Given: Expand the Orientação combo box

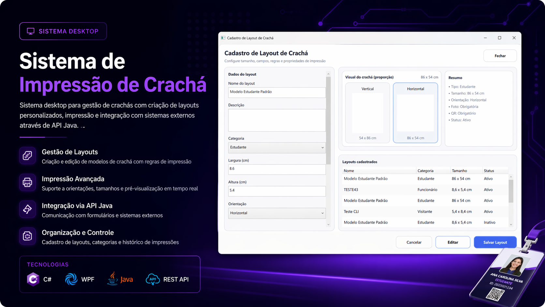Looking at the screenshot, I should (277, 213).
